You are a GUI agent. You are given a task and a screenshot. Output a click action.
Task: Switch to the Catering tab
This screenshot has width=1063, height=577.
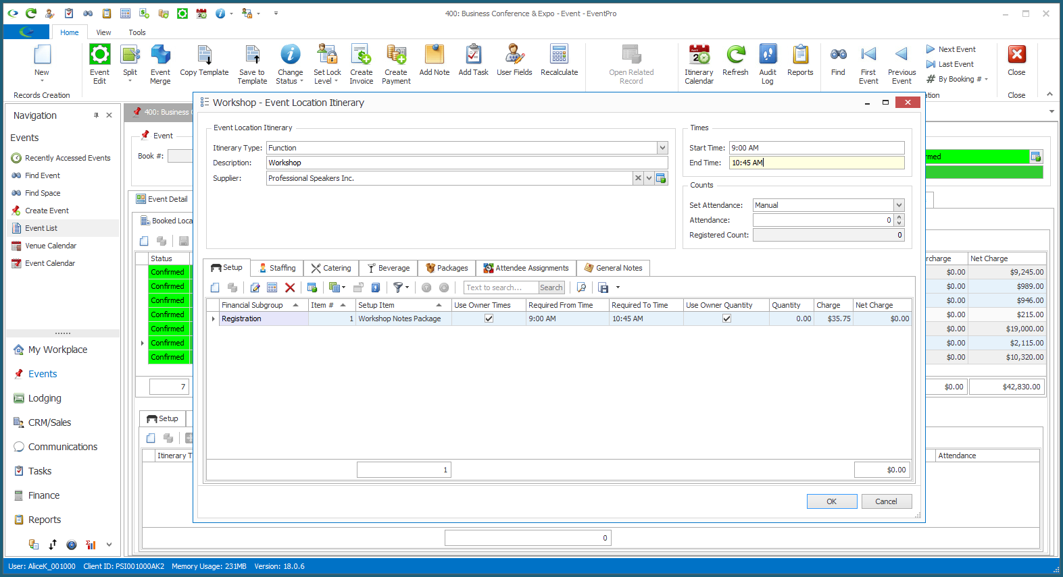(330, 268)
